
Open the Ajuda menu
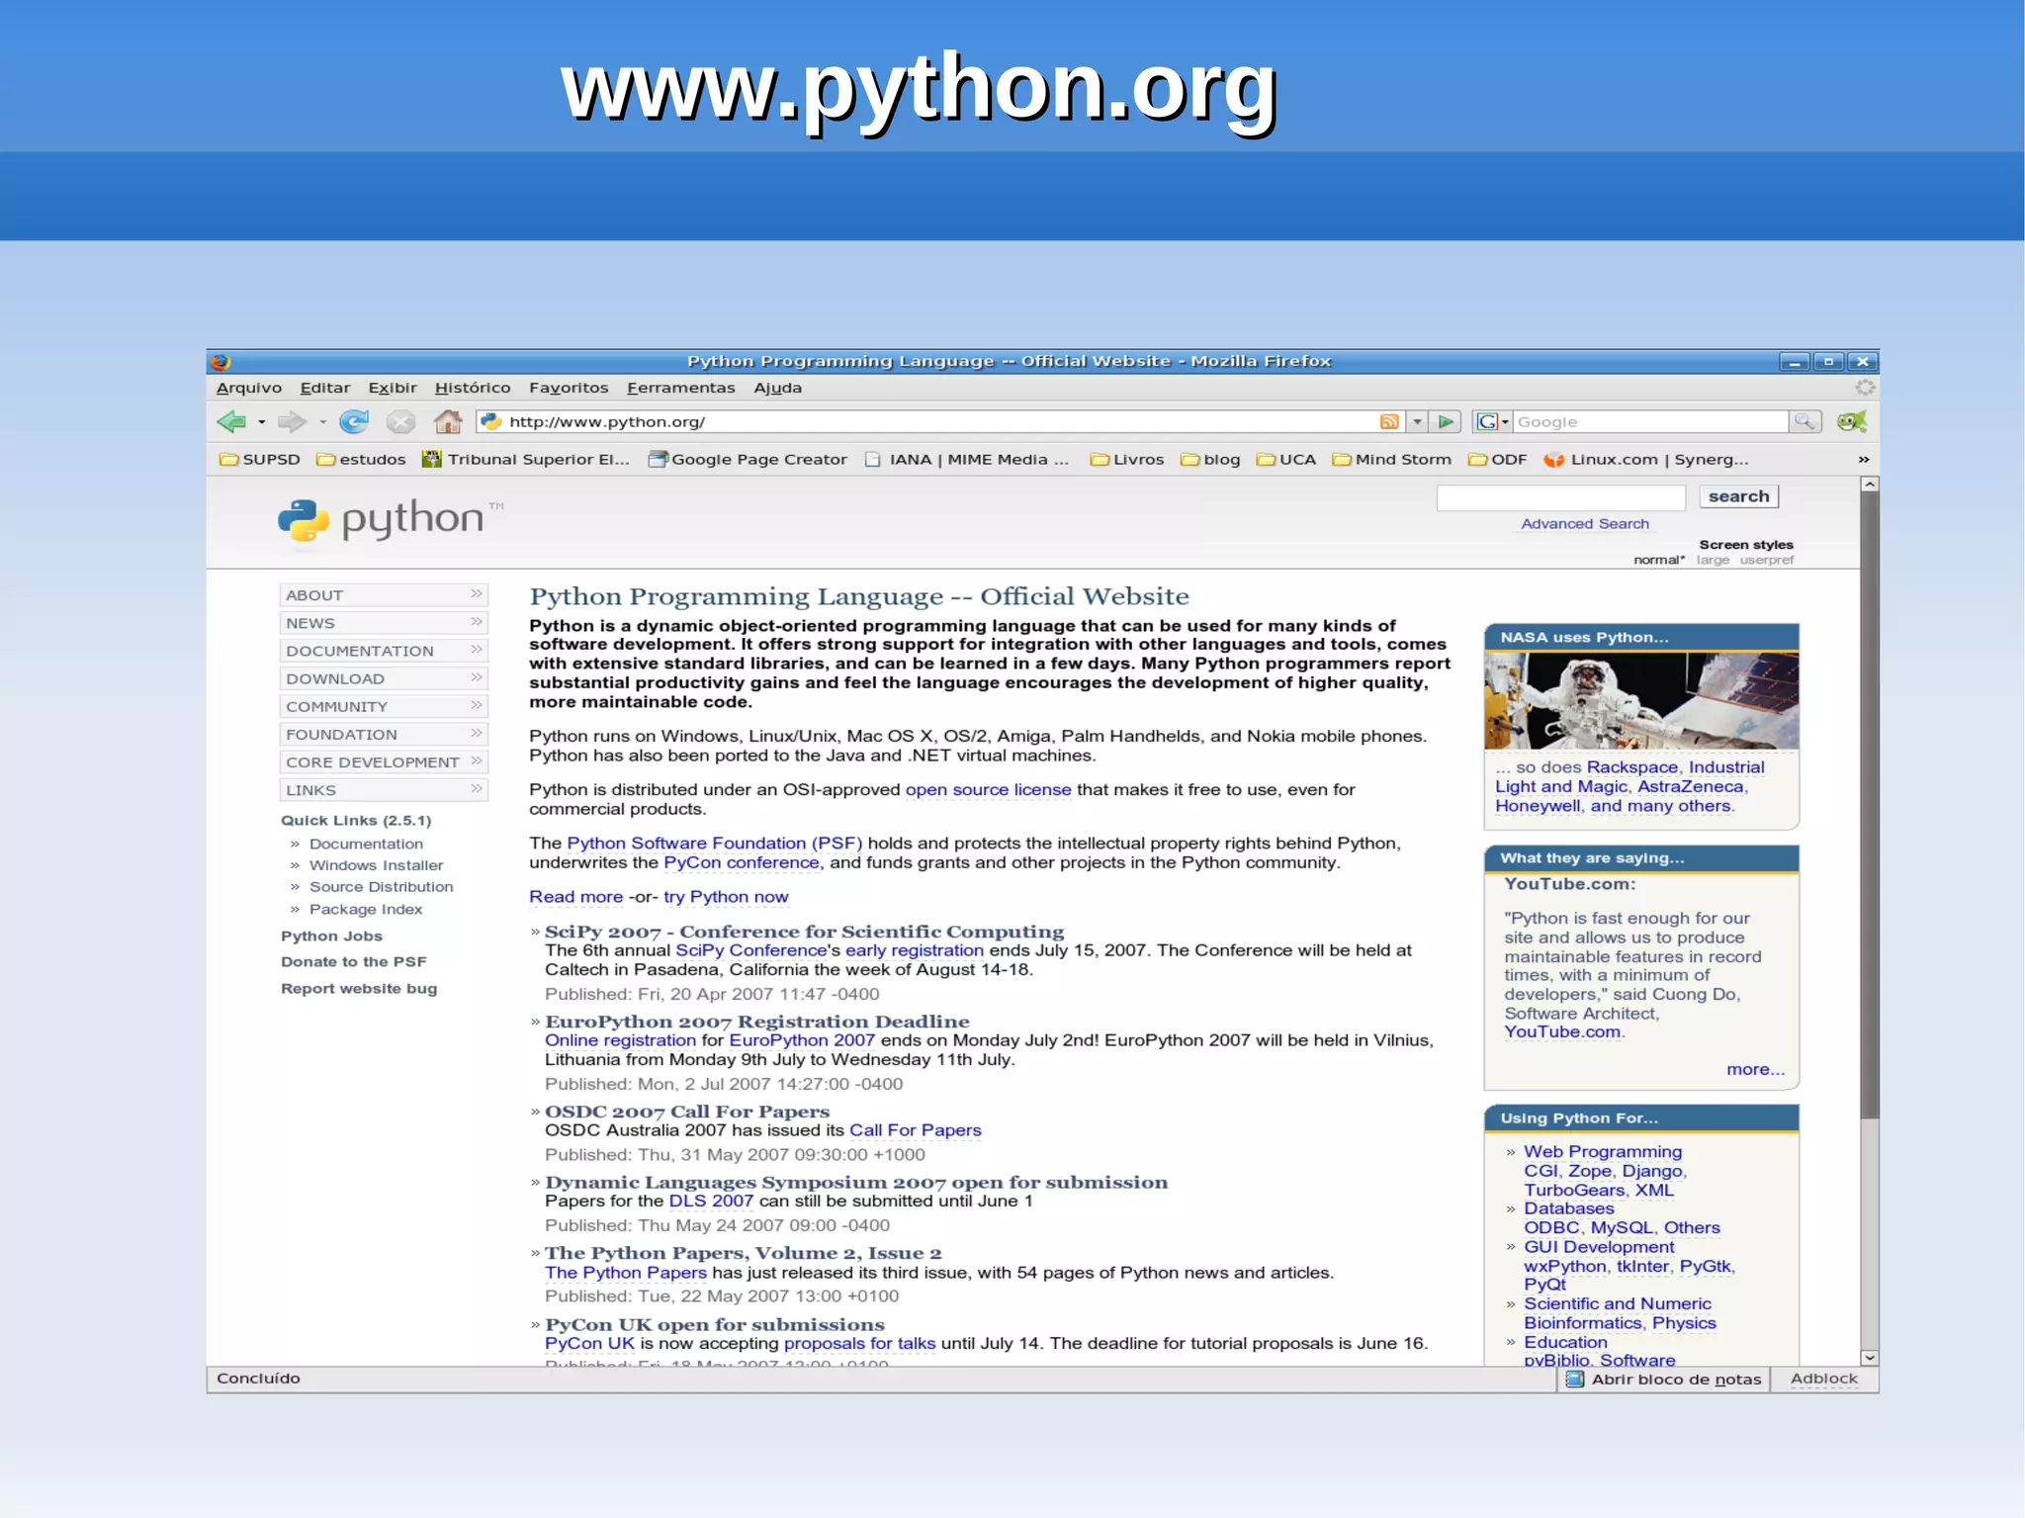click(778, 388)
